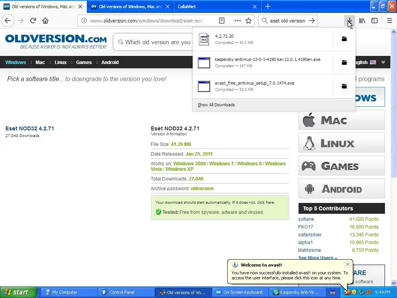Open the Windows start button
This screenshot has height=298, width=397.
pos(18,292)
